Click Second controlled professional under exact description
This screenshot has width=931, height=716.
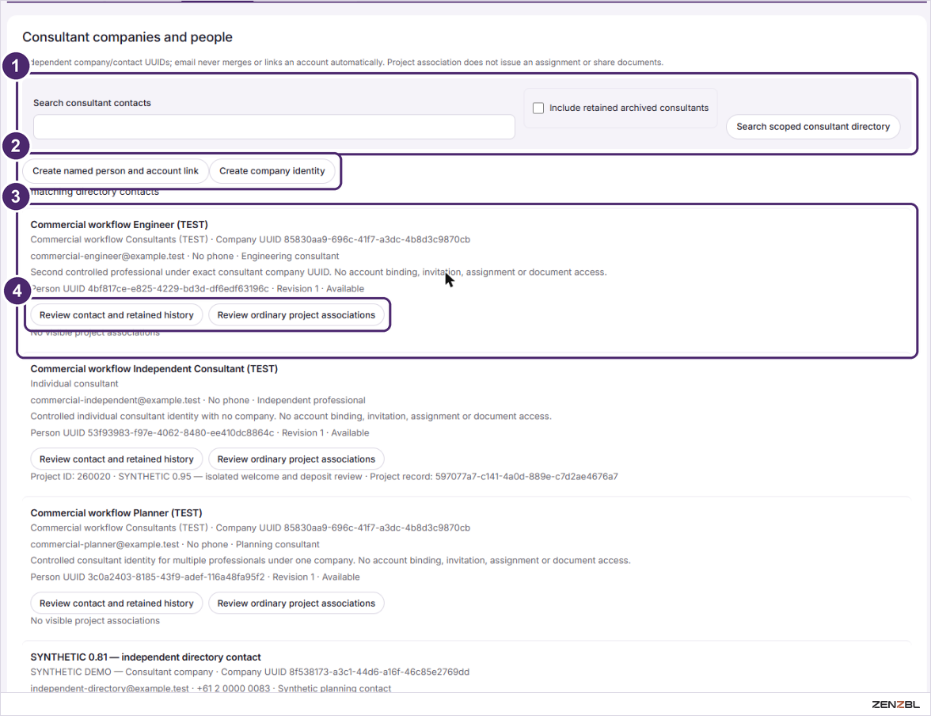[x=318, y=272]
